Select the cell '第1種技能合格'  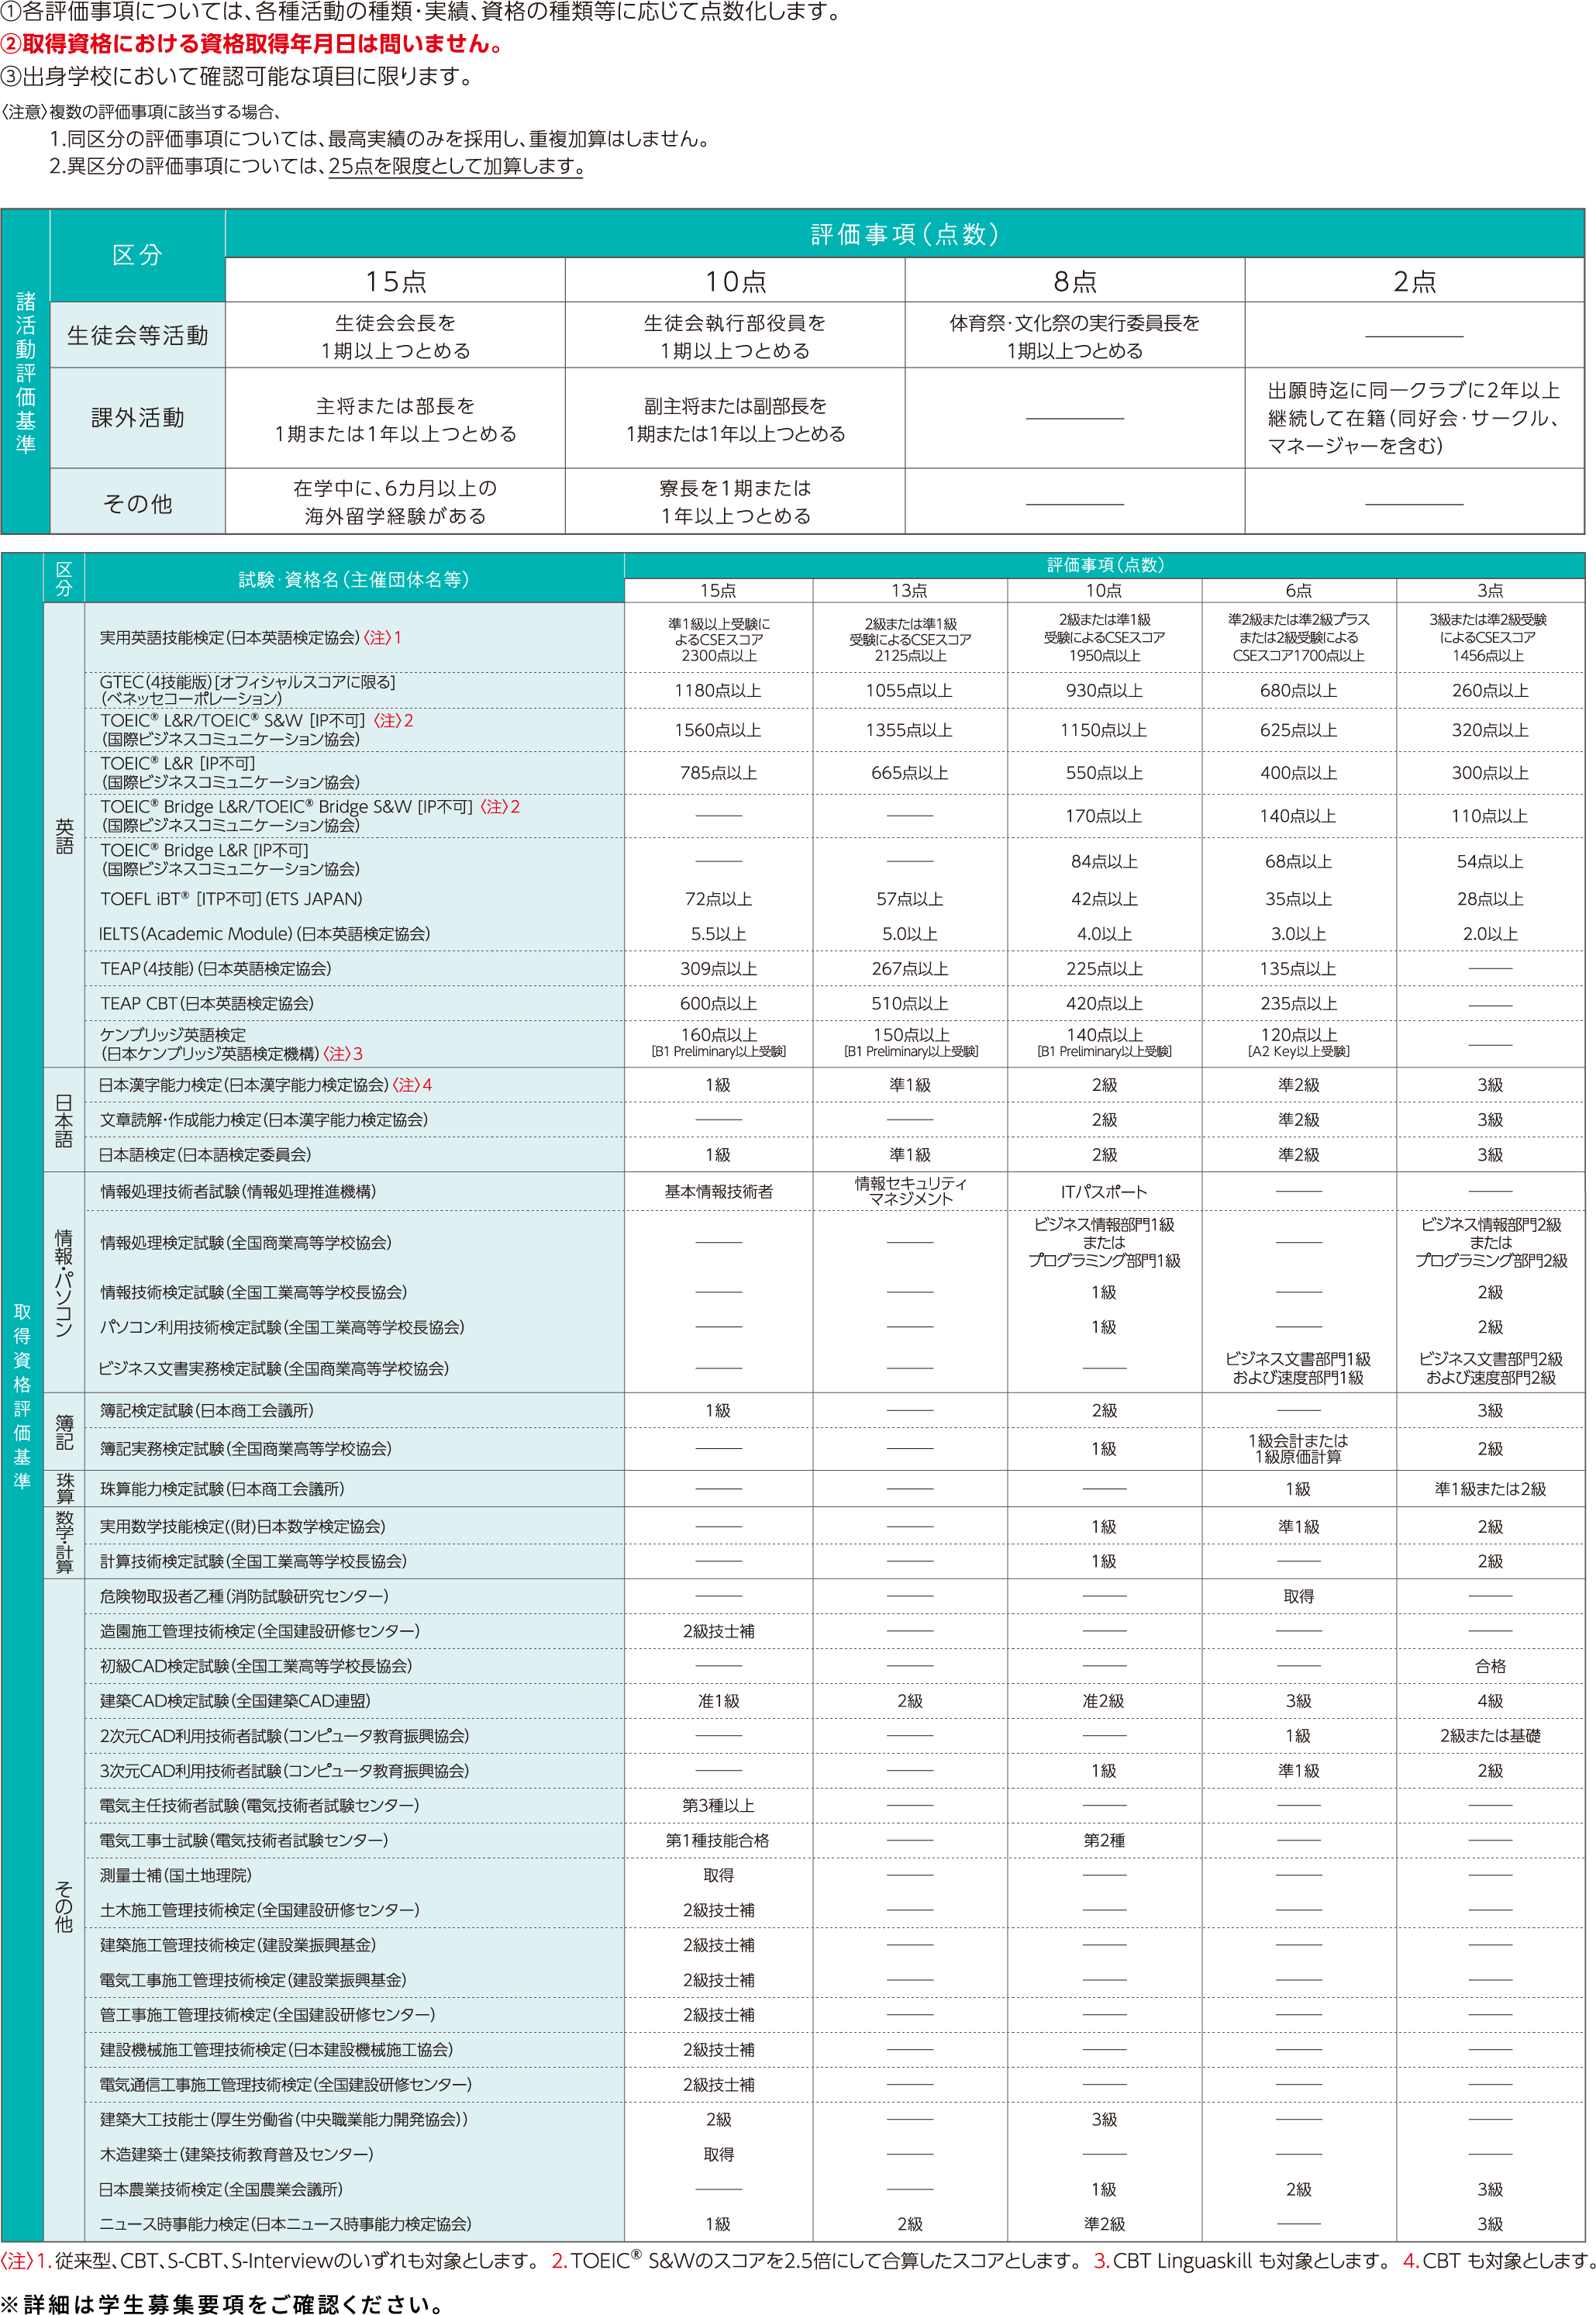pyautogui.click(x=718, y=1841)
